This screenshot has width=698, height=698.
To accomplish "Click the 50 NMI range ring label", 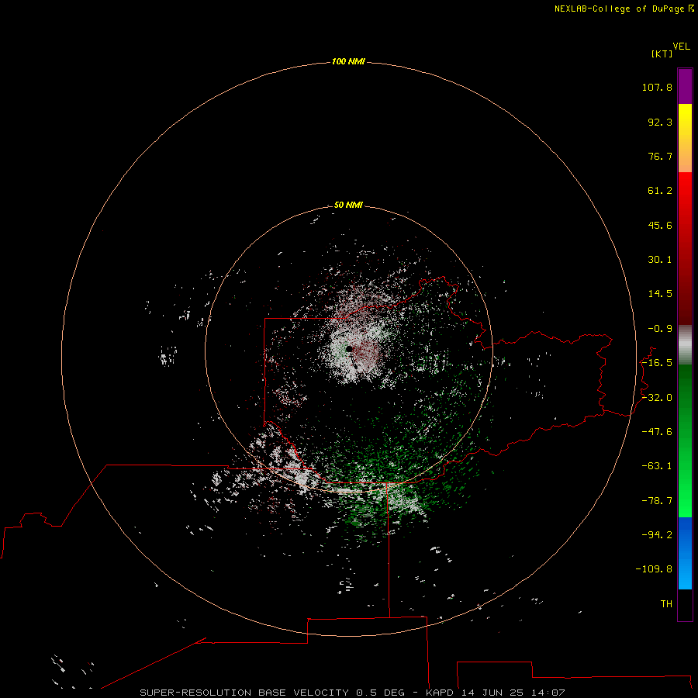I will coord(348,205).
